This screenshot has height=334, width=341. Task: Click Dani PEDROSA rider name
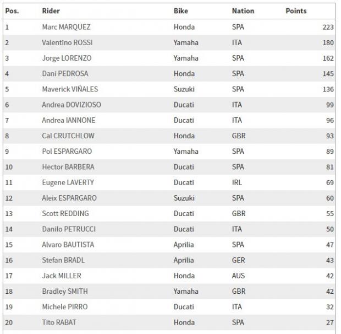coord(65,73)
